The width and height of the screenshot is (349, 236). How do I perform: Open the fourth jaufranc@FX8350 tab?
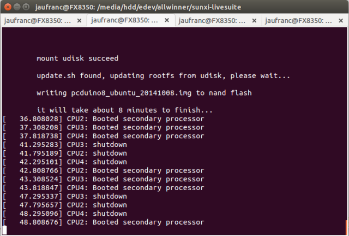pyautogui.click(x=298, y=21)
